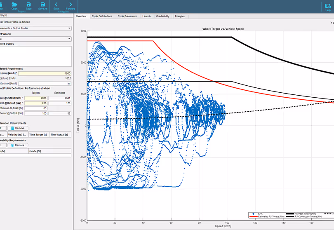Image resolution: width=334 pixels, height=230 pixels.
Task: Open the Gradeability tab
Action: pos(162,16)
